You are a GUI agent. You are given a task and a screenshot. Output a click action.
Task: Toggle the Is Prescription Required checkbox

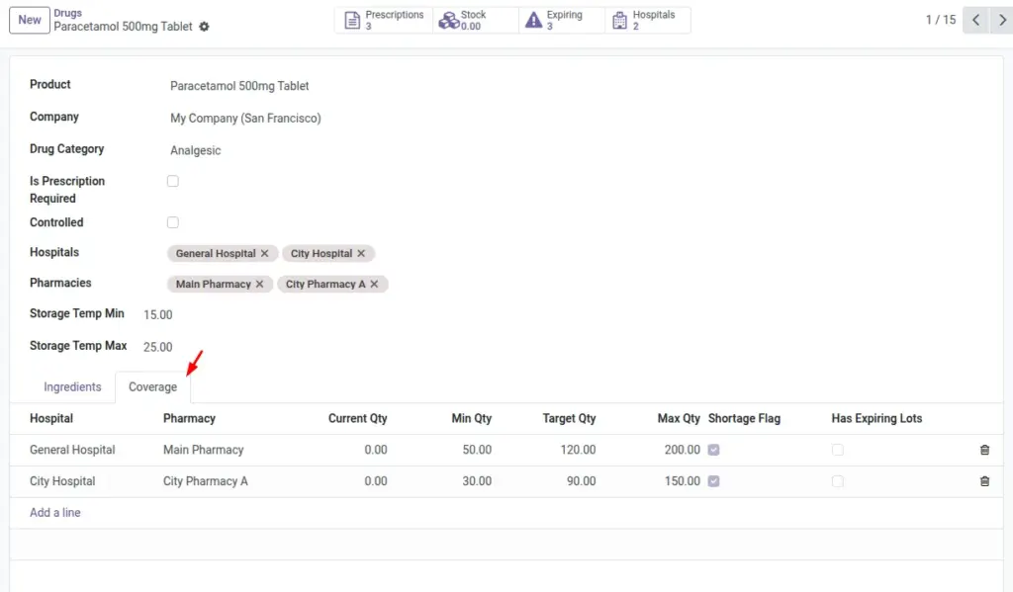172,182
